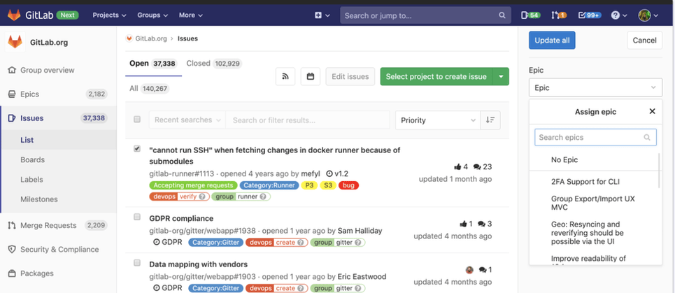
Task: Open the help question mark icon
Action: tap(618, 15)
